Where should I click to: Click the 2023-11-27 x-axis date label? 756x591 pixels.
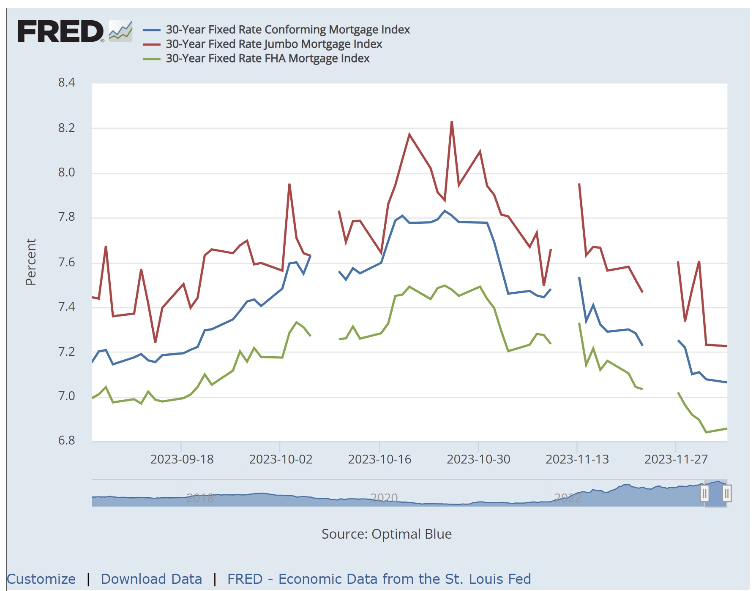(x=676, y=459)
